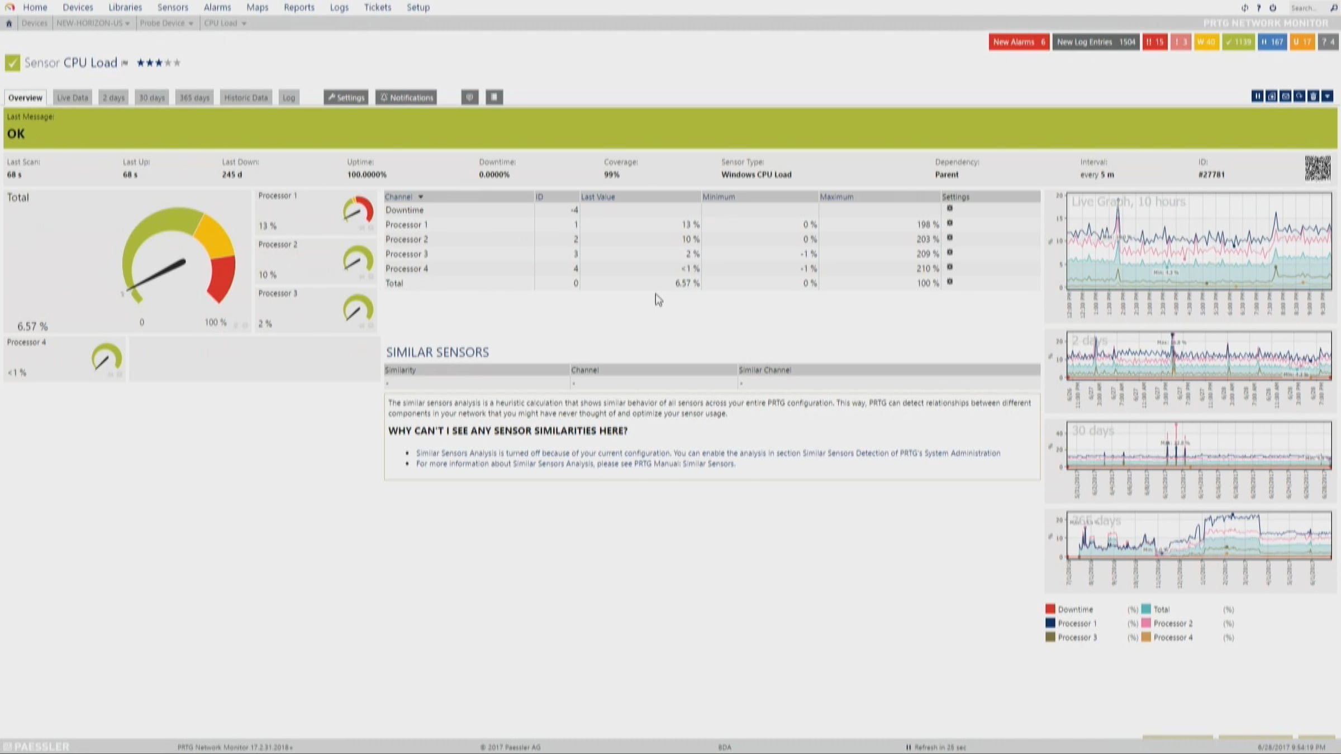Switch to the Historic Data tab

click(246, 97)
